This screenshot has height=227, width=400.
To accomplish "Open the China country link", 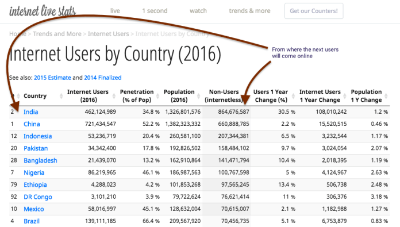I will (32, 124).
